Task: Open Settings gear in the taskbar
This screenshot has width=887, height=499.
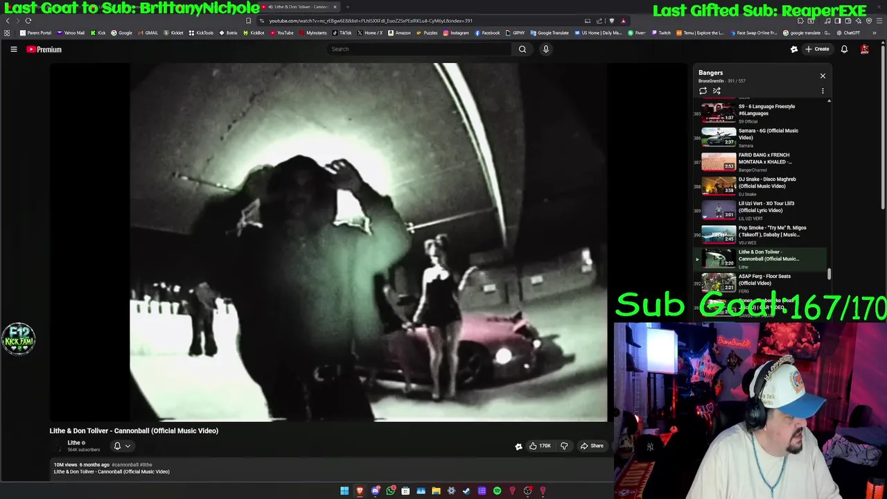Action: click(451, 491)
